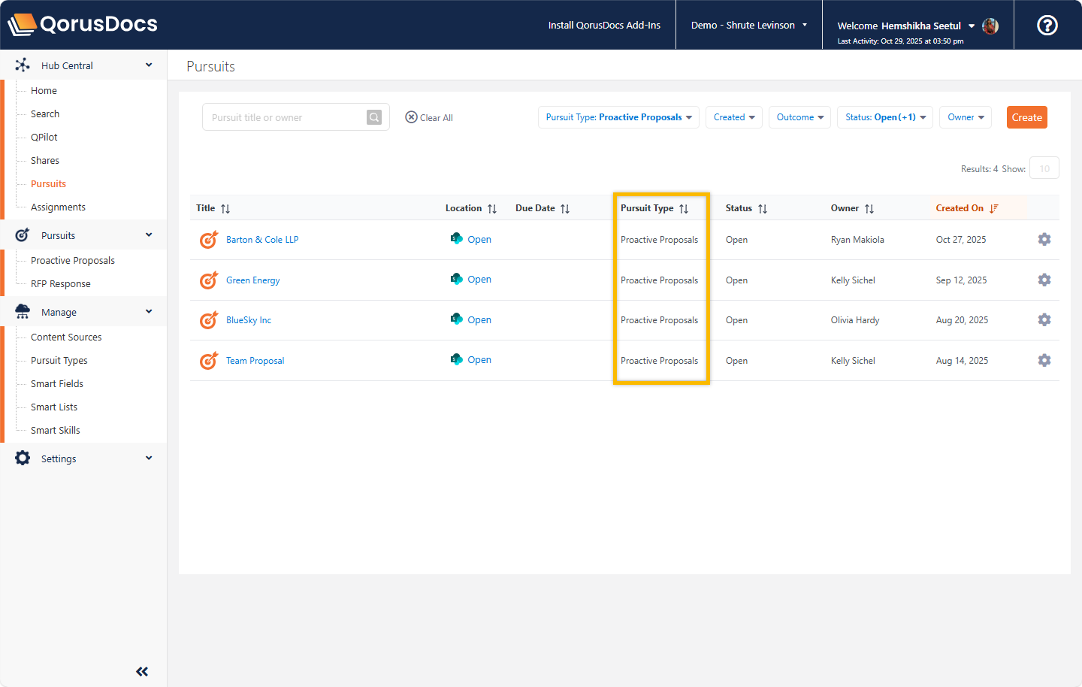Image resolution: width=1082 pixels, height=687 pixels.
Task: Select Install QorusDocs Add-Ins
Action: tap(604, 24)
